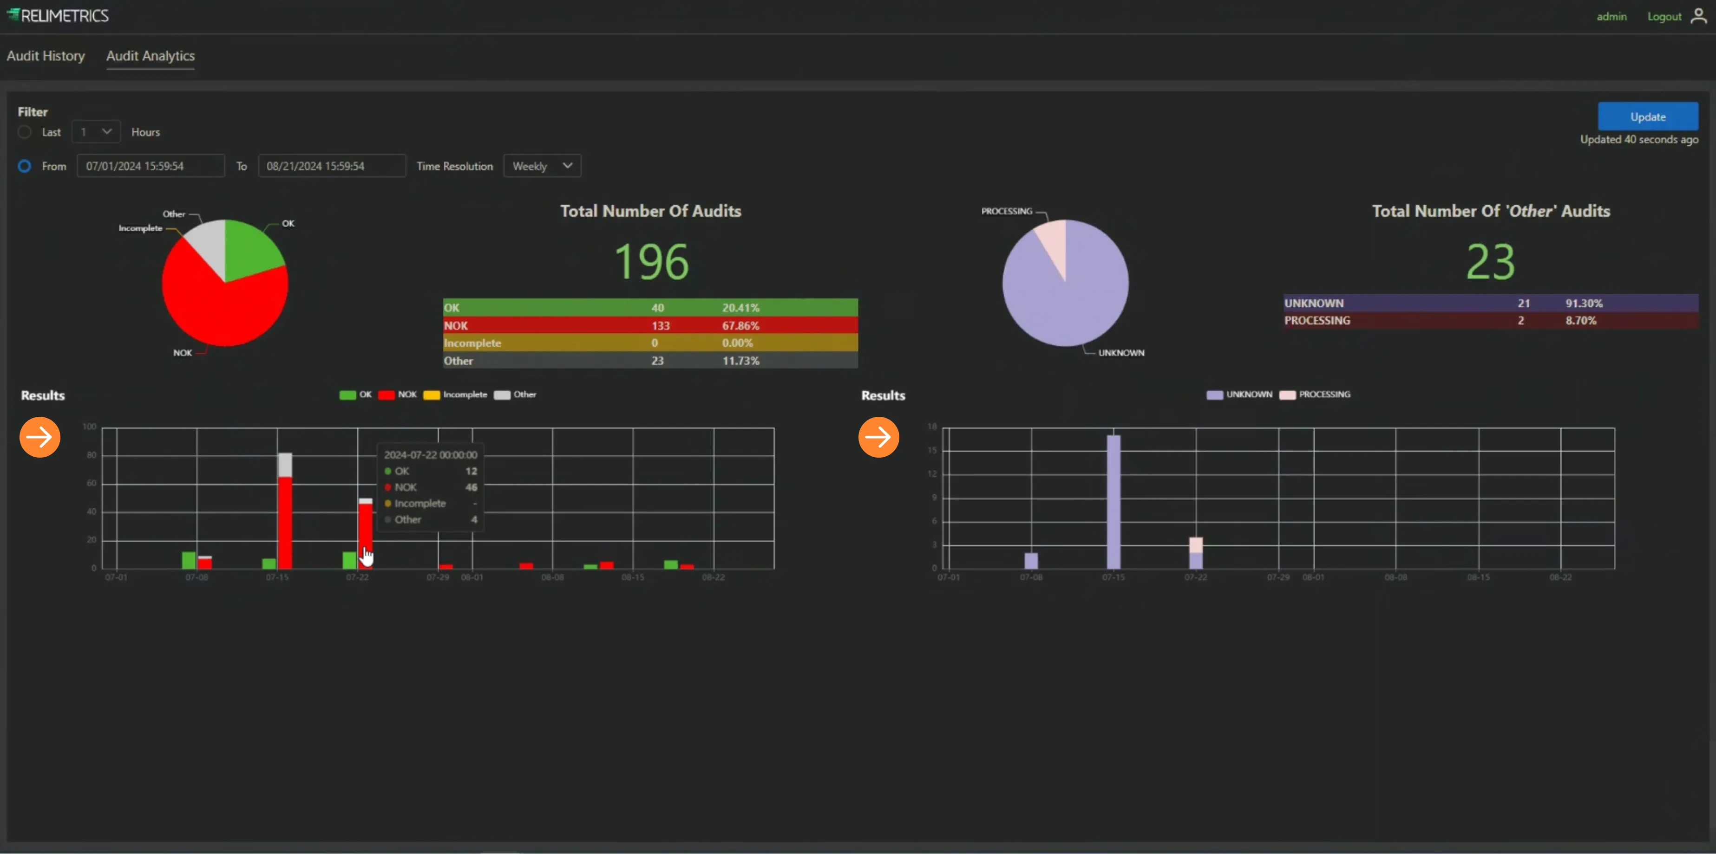Click the tooltip date 2024-07-22 00:00:00

(x=430, y=455)
